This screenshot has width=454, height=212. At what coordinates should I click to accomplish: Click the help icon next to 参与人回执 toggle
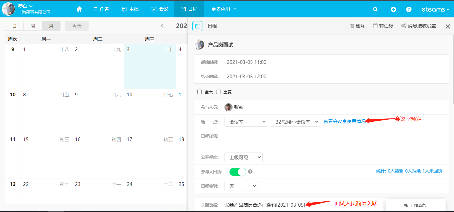click(x=250, y=172)
